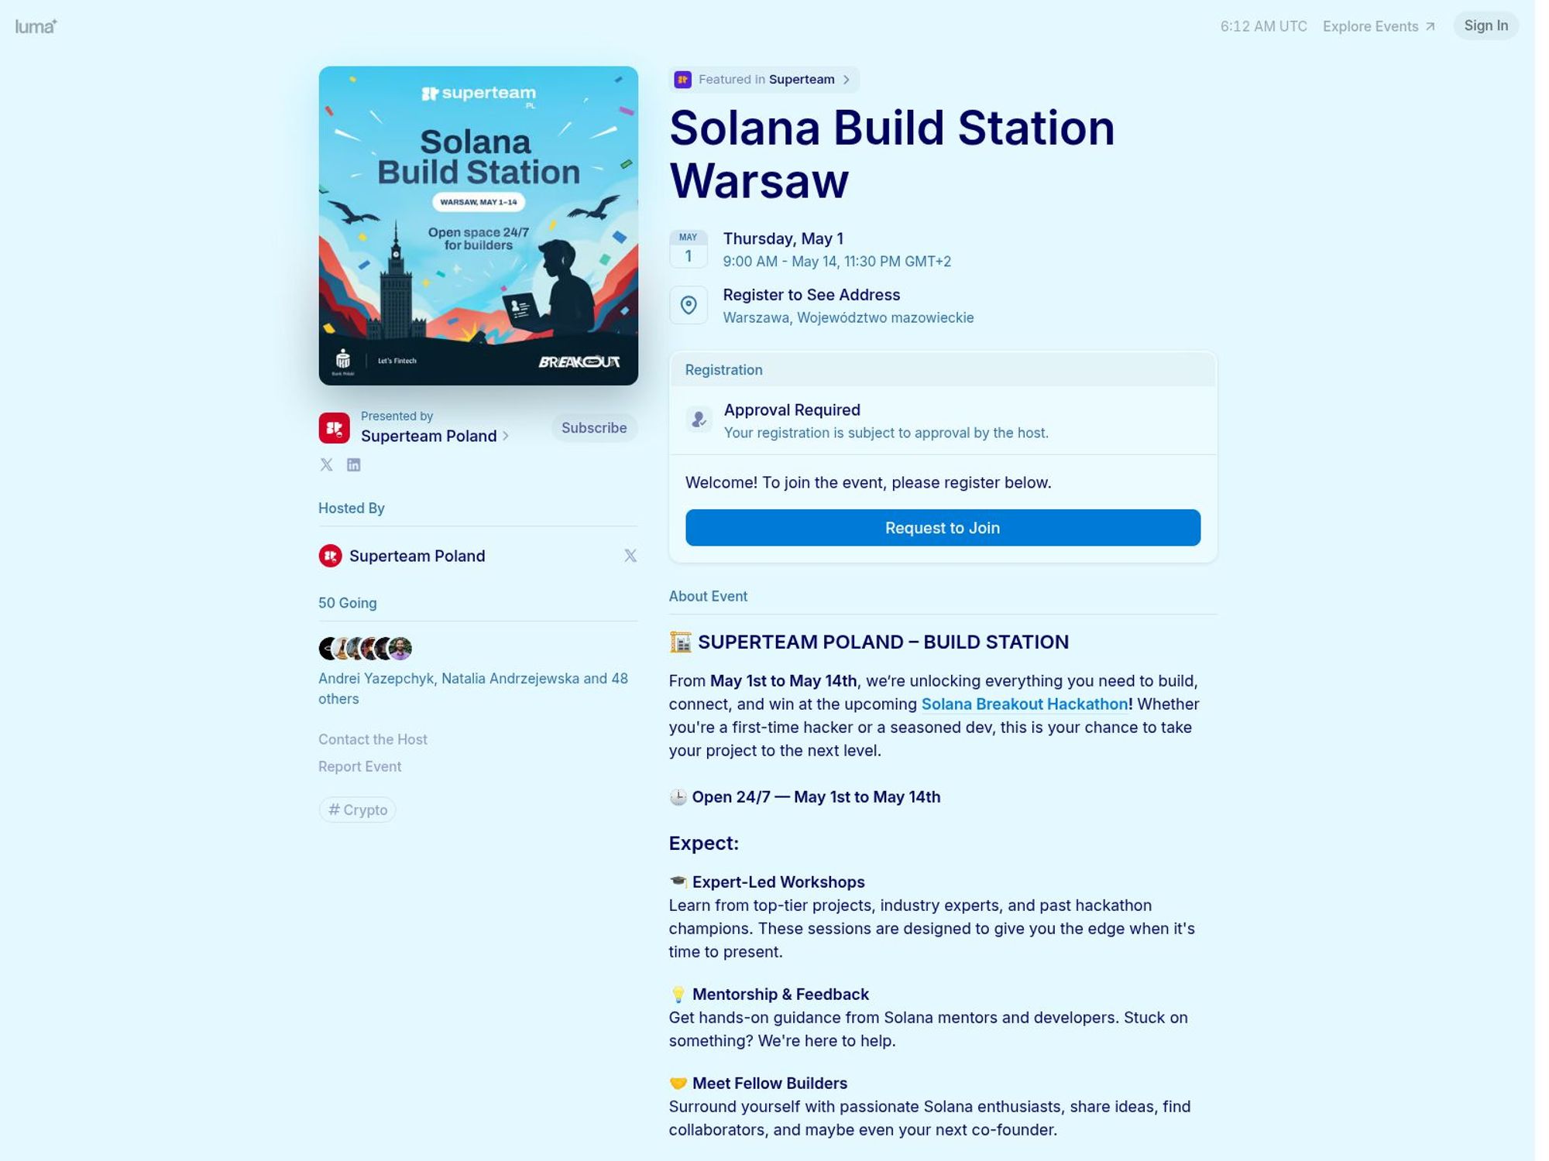Click the Approval Required person icon
This screenshot has width=1549, height=1161.
[699, 420]
